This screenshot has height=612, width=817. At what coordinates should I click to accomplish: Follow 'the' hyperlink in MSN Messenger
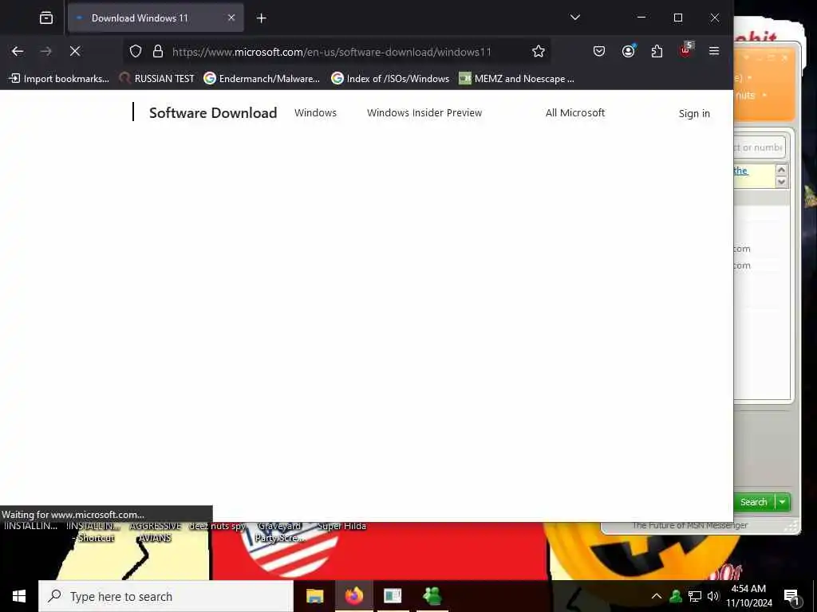740,171
